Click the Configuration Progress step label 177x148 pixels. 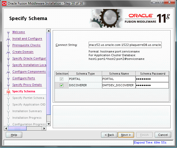29,124
